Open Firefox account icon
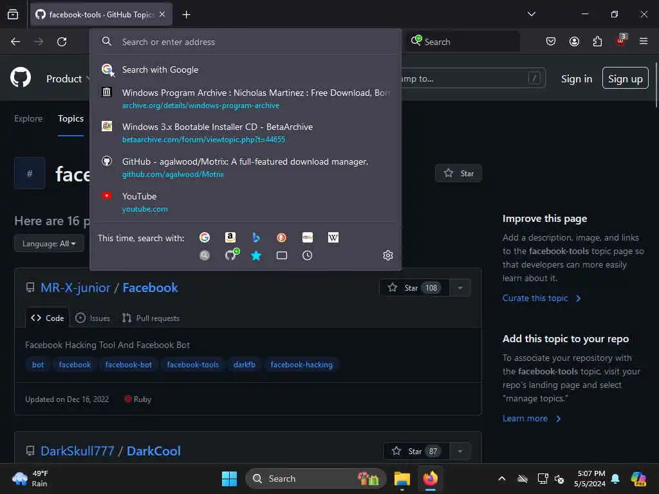This screenshot has height=494, width=659. pos(574,41)
